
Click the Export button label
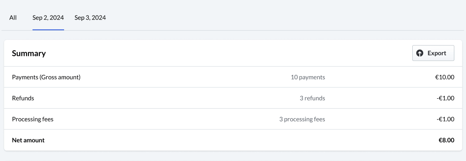(x=437, y=53)
